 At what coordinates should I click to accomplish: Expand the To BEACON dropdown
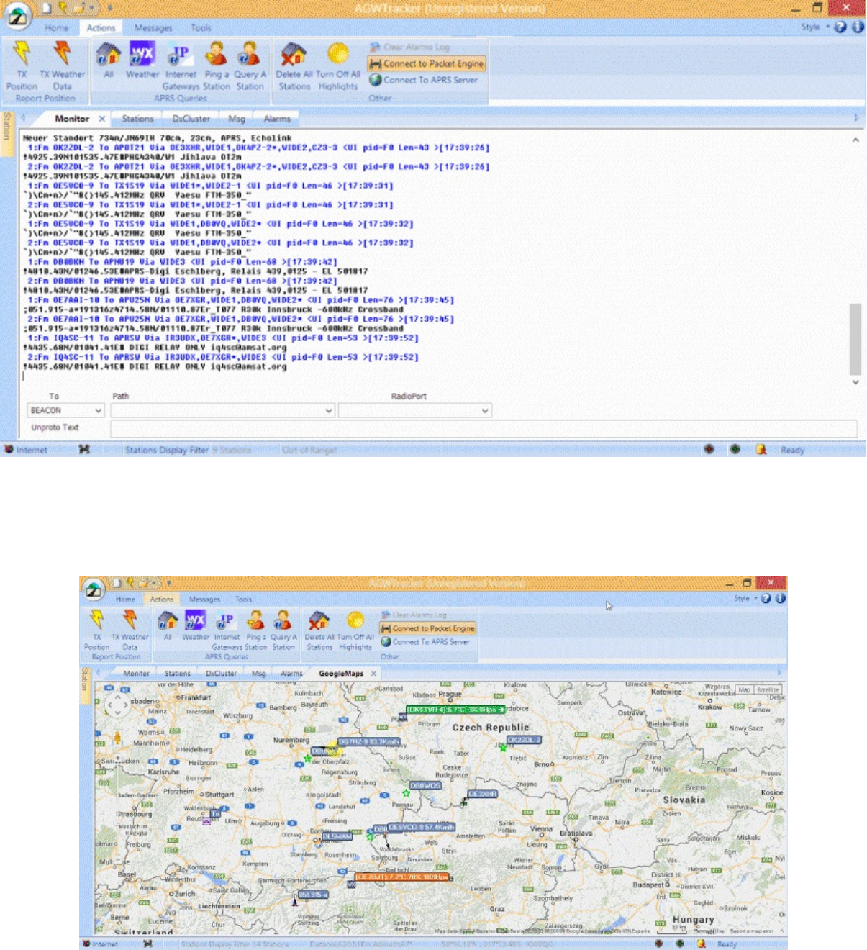coord(99,410)
